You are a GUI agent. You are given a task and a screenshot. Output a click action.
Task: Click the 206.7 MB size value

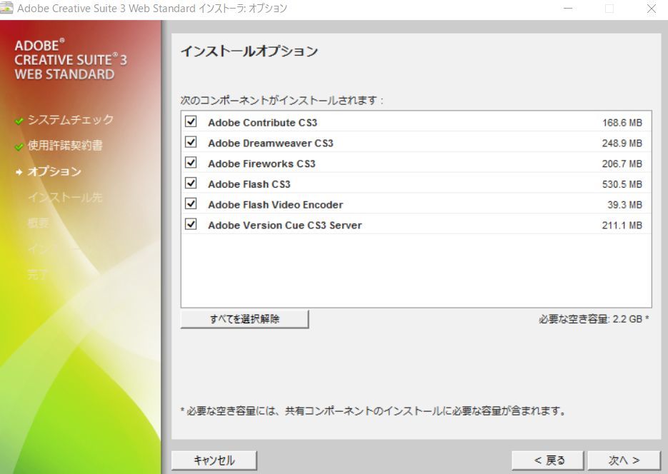click(622, 163)
